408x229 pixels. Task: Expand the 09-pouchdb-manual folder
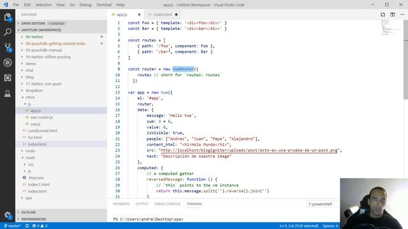pyautogui.click(x=61, y=50)
